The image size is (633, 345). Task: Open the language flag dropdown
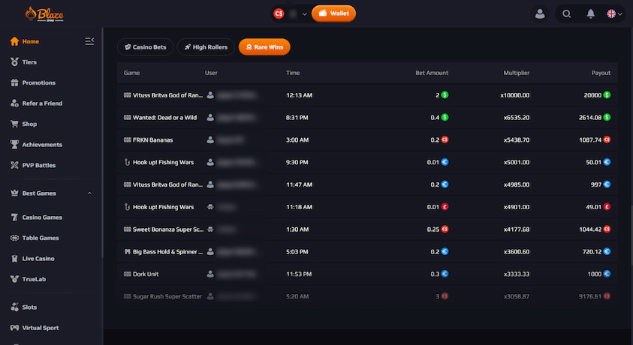point(615,13)
